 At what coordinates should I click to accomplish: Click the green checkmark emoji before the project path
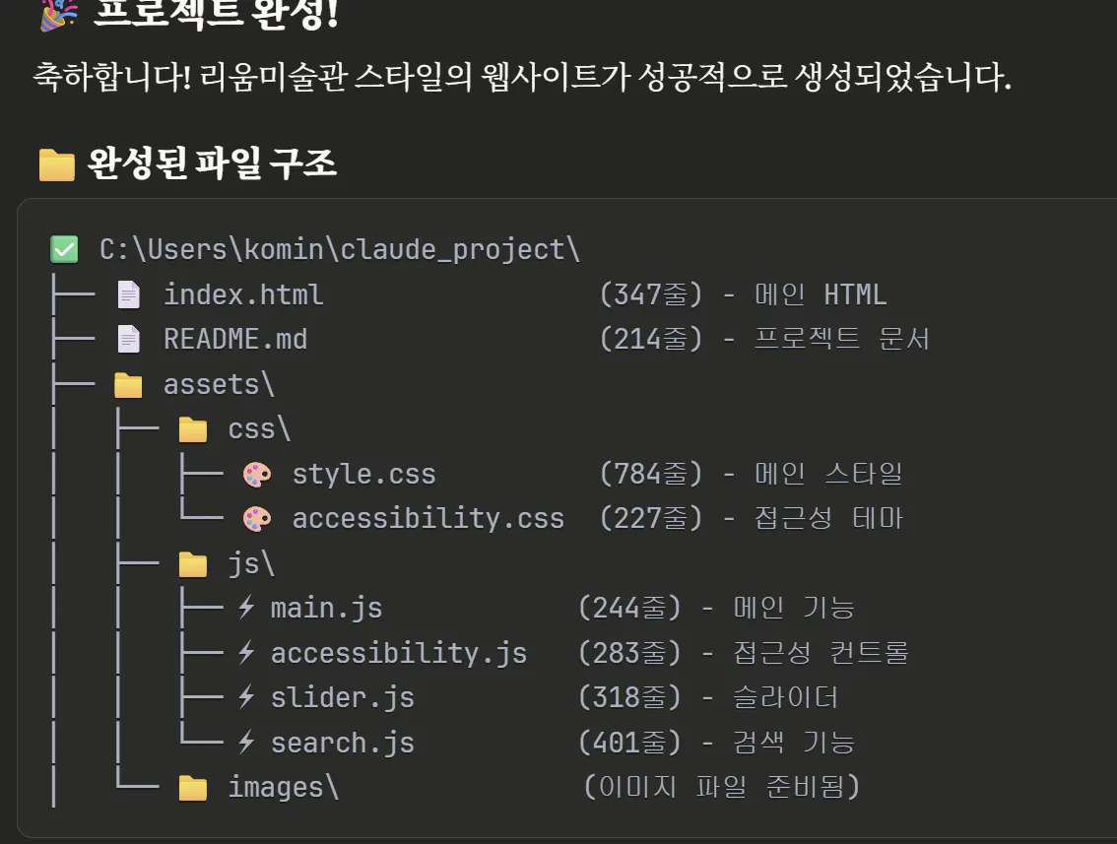click(64, 250)
